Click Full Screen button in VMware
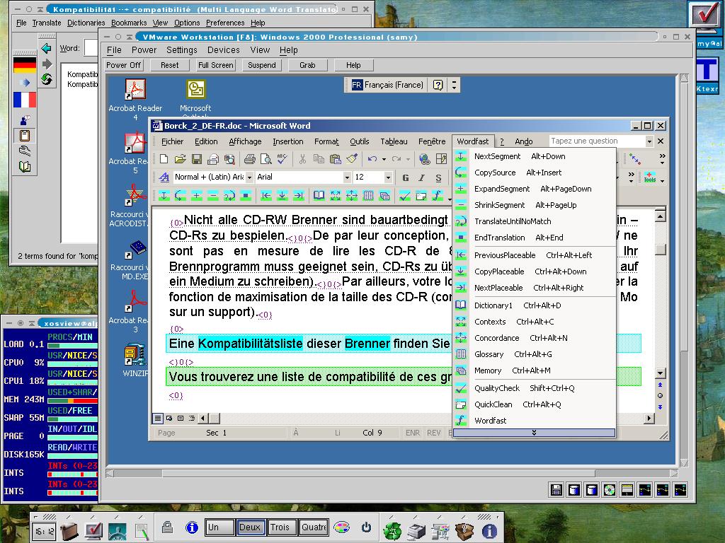Viewport: 725px width, 543px height. click(215, 65)
